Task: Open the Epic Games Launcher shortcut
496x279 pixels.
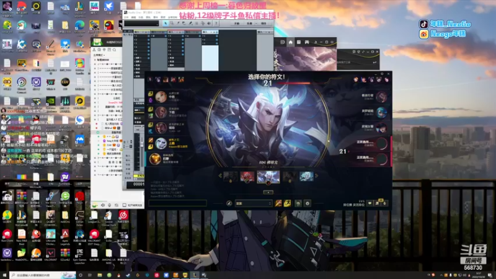Action: pyautogui.click(x=80, y=255)
